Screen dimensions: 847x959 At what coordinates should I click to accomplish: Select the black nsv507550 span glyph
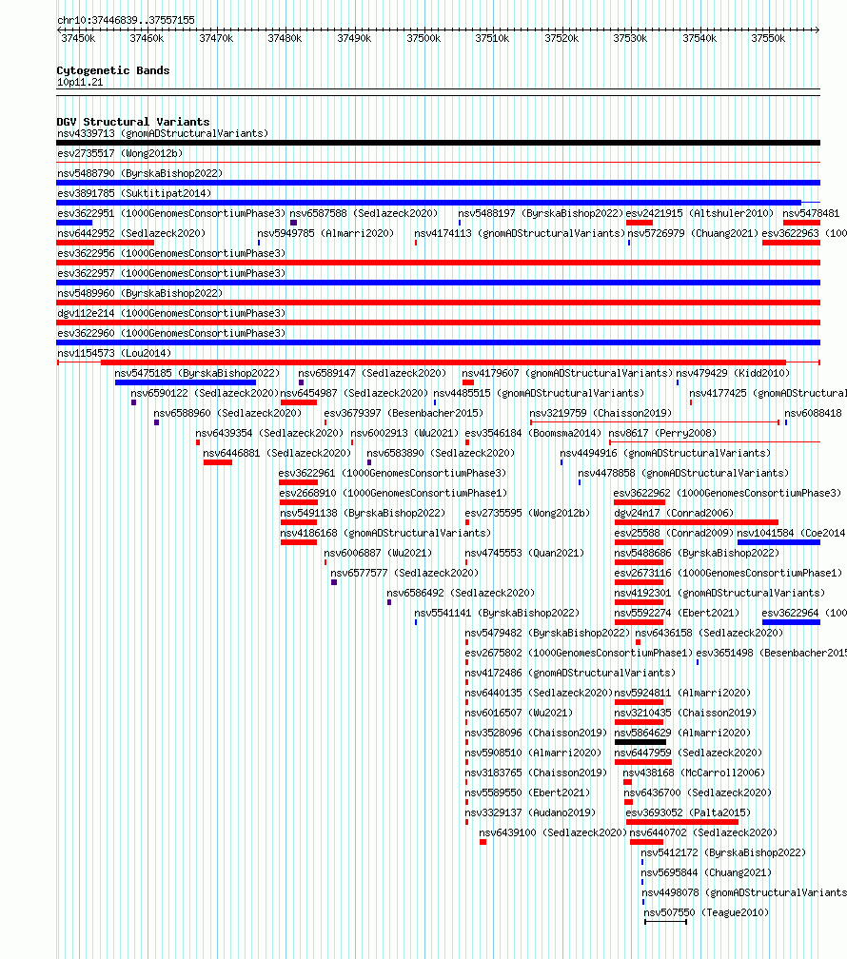pyautogui.click(x=666, y=922)
